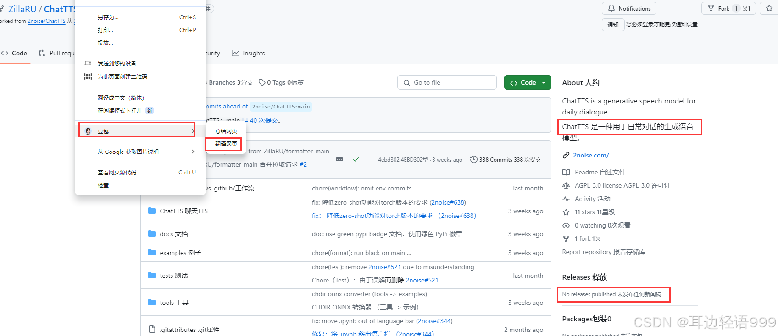Image resolution: width=778 pixels, height=336 pixels.
Task: Choose 翻译网页 in Doubao submenu
Action: (226, 144)
